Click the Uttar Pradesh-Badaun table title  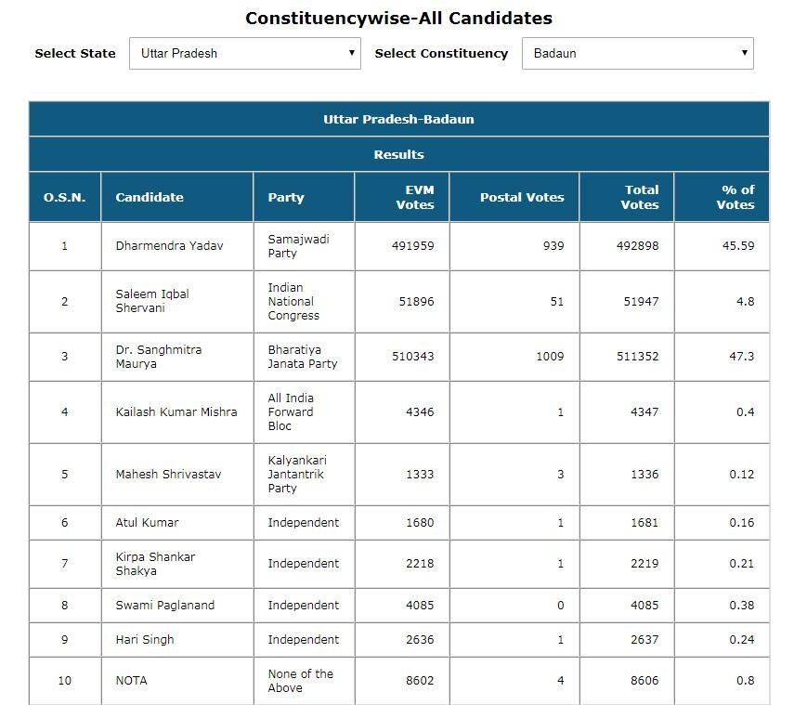click(398, 120)
